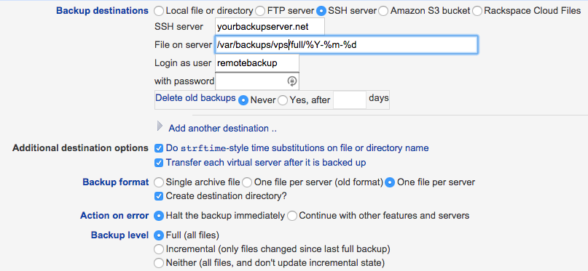Screen dimensions: 588x271
Task: Expand Add another destination triangle
Action: pyautogui.click(x=160, y=126)
